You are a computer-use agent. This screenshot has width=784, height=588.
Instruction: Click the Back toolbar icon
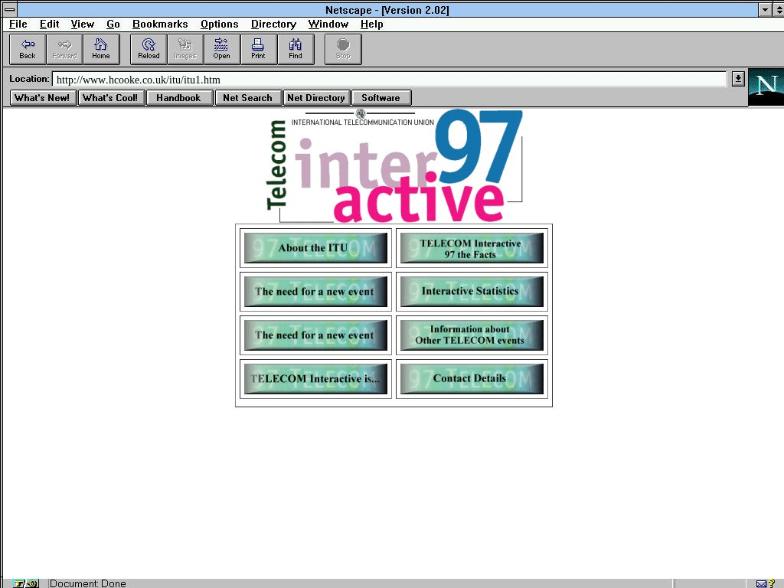point(28,49)
